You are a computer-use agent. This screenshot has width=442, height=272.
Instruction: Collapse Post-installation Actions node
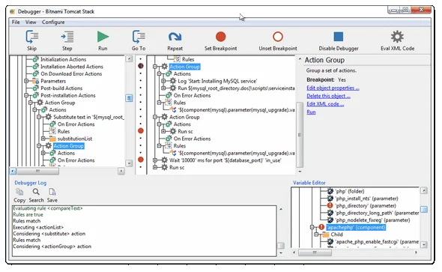click(26, 95)
